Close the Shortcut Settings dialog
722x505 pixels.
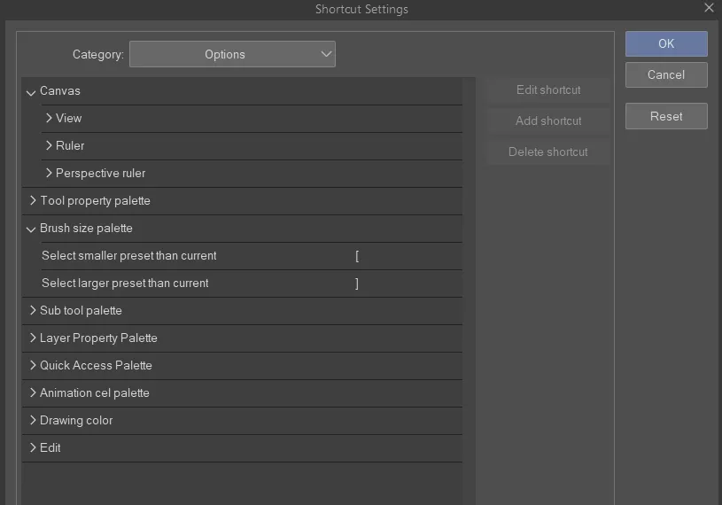[x=709, y=8]
